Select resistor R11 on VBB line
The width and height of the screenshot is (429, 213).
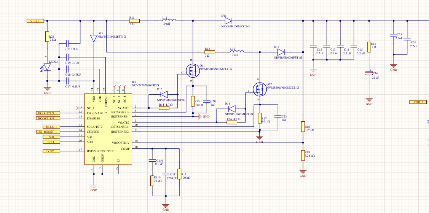pyautogui.click(x=134, y=21)
